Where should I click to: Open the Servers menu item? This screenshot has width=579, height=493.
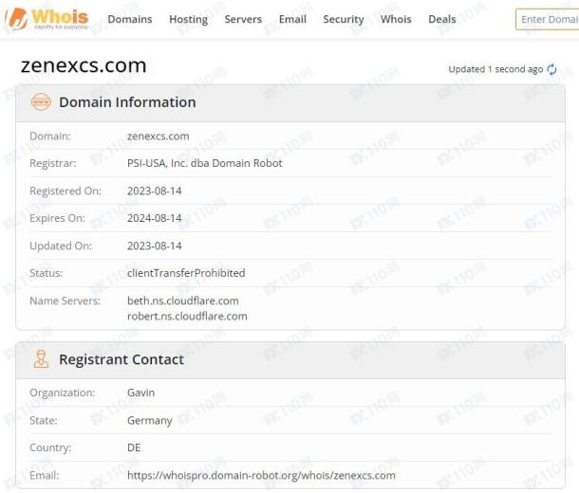pos(243,19)
